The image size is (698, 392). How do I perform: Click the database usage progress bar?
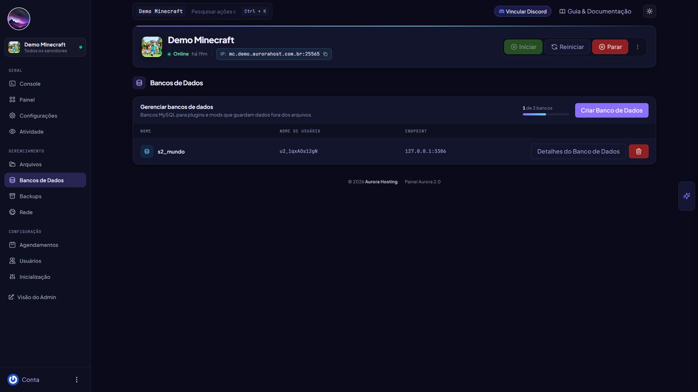tap(546, 114)
